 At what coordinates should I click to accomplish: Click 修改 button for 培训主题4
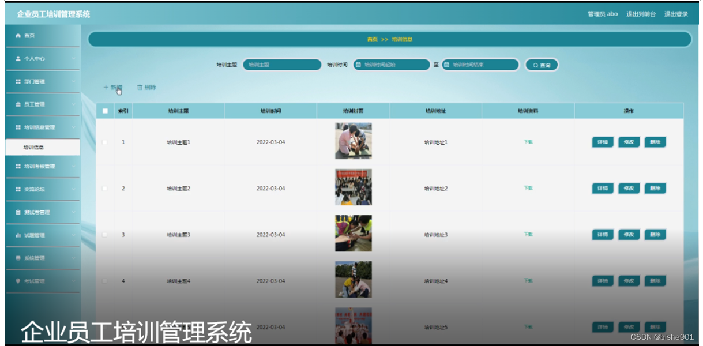[629, 281]
